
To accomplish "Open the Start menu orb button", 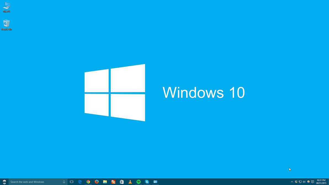I will coord(4,182).
